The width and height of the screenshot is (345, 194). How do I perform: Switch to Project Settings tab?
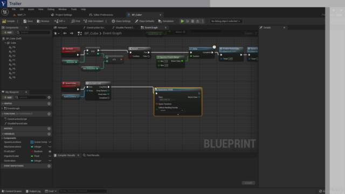61,15
